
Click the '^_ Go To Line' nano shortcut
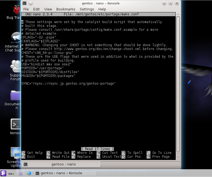[159, 153]
